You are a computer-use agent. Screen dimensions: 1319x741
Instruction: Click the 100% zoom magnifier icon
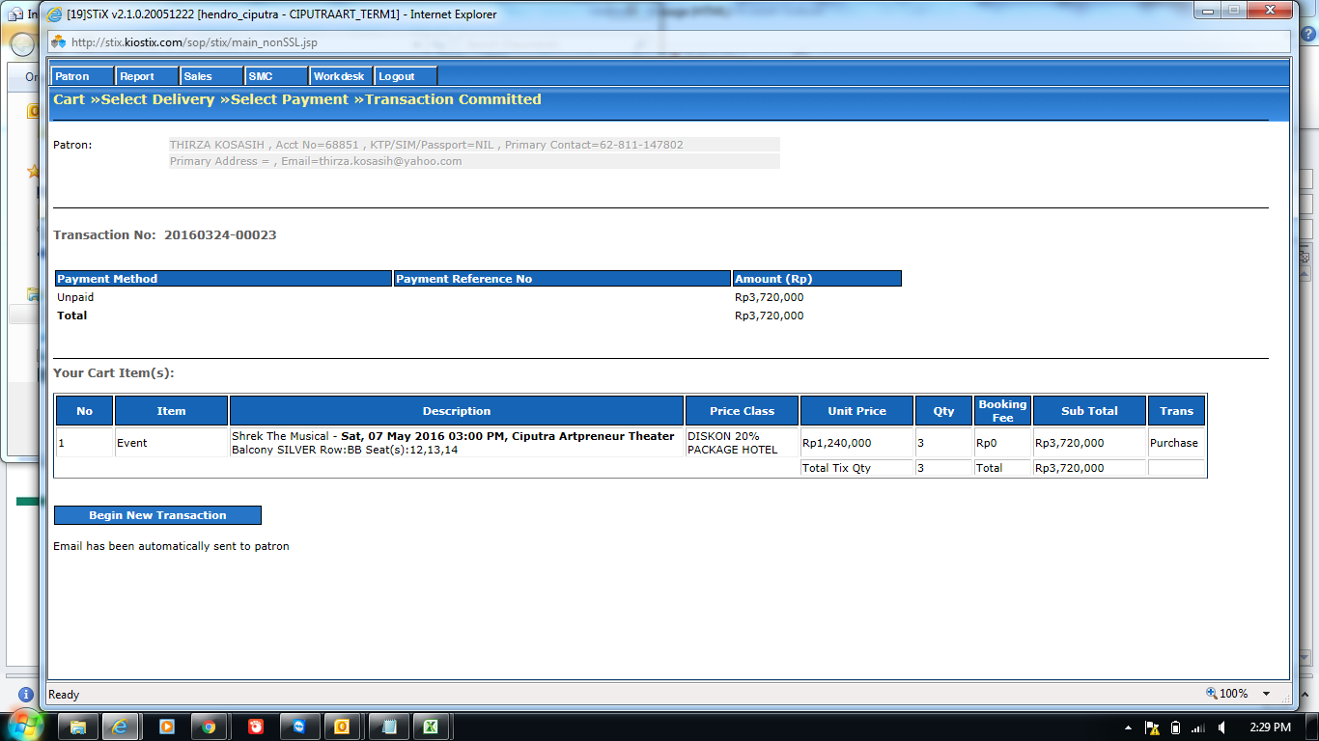[1212, 694]
